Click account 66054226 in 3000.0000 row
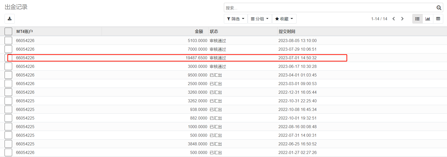The image size is (447, 157). pos(25,66)
